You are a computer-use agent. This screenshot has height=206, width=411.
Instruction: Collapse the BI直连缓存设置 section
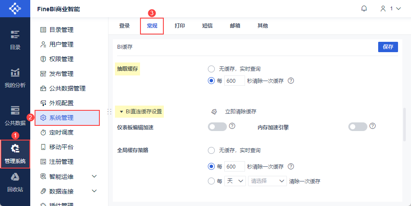pos(122,112)
